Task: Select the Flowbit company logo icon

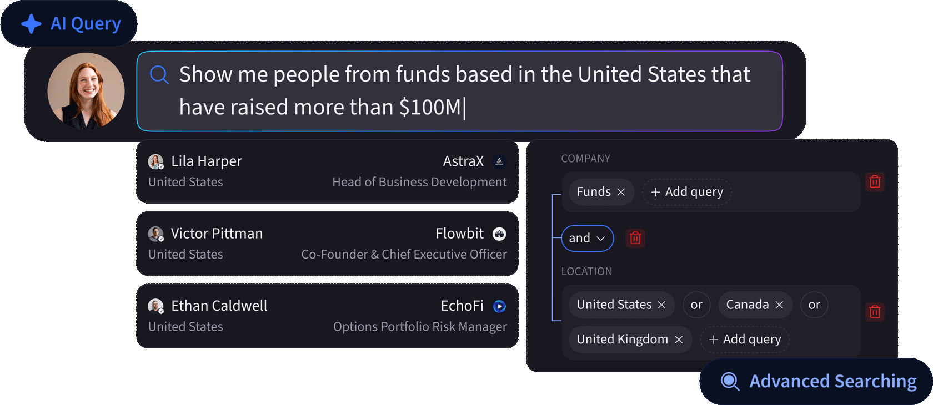Action: coord(499,234)
